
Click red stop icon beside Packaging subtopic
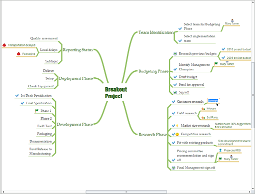pos(18,54)
